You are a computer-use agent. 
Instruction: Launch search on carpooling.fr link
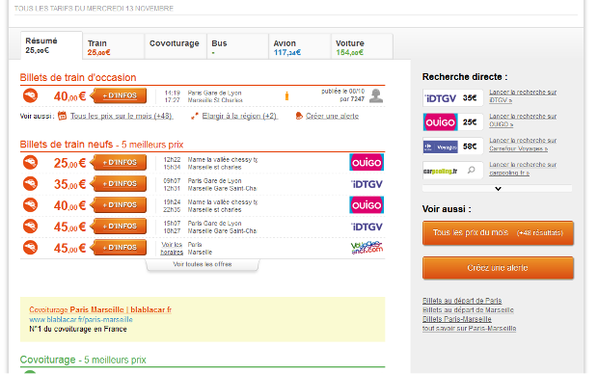click(523, 169)
